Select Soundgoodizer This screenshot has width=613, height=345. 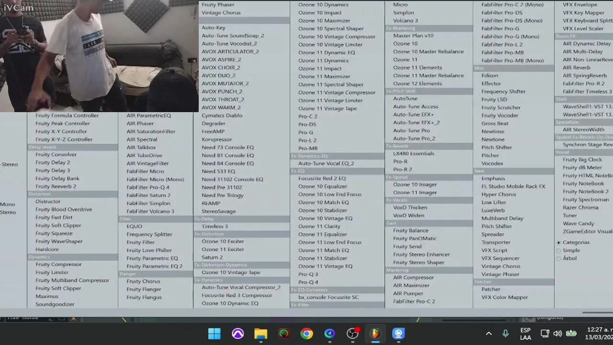tap(55, 304)
